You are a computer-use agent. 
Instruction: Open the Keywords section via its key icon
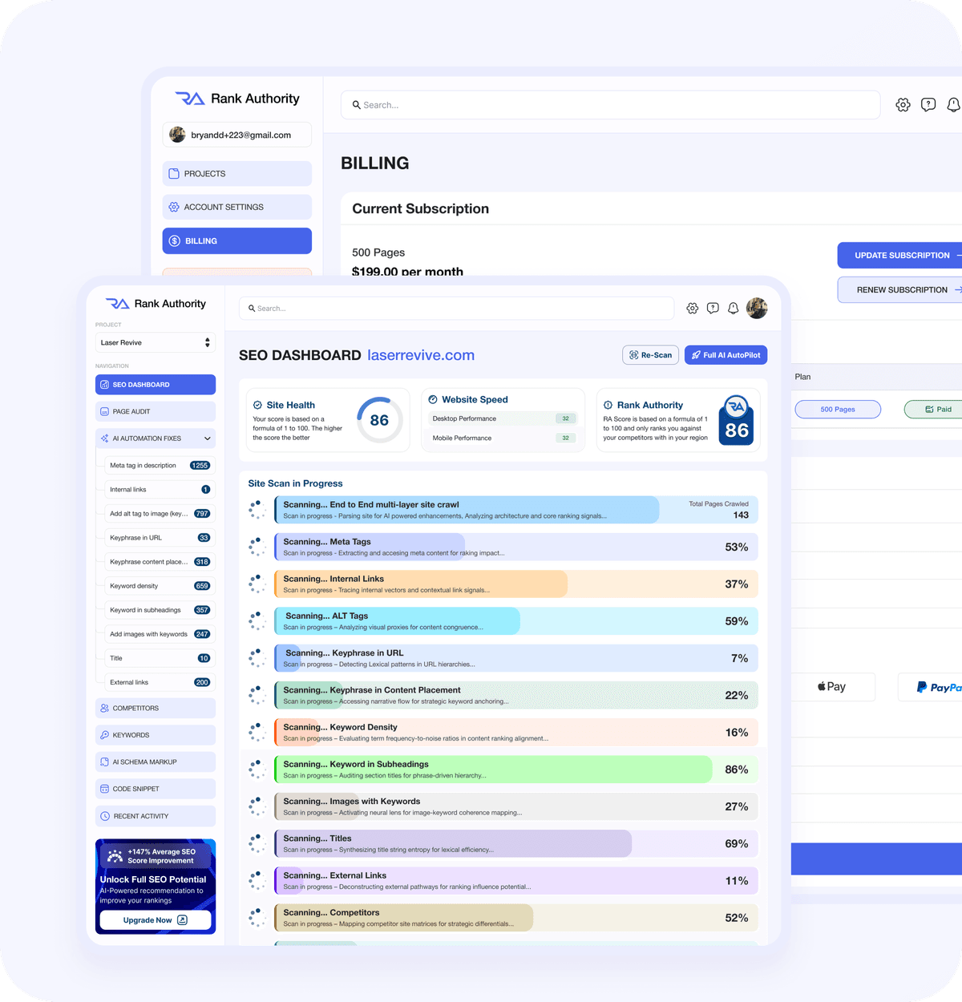[x=104, y=735]
